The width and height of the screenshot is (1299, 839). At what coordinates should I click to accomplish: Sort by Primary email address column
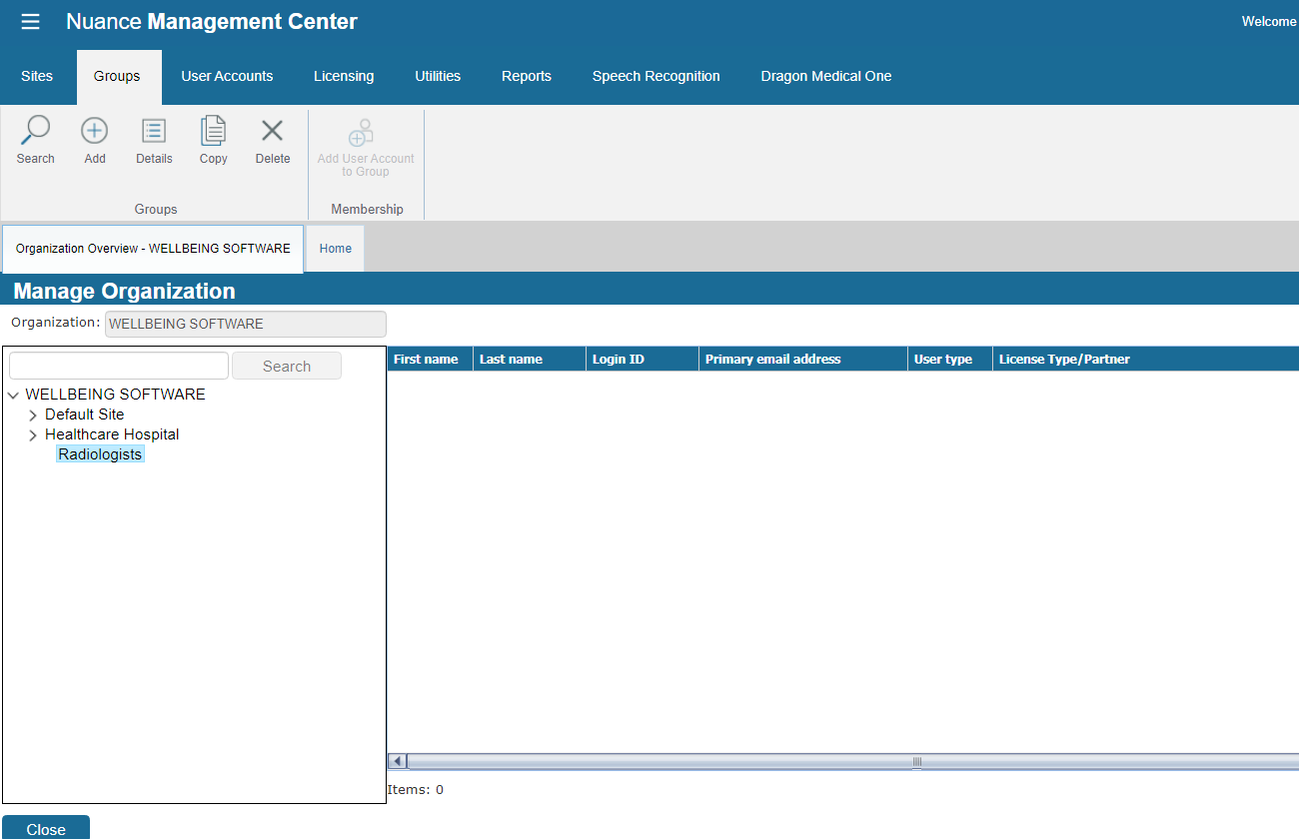tap(803, 359)
